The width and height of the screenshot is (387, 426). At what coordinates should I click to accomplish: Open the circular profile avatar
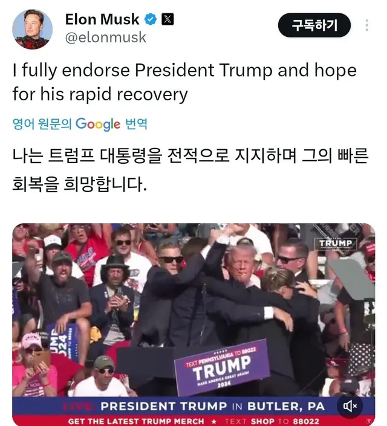click(33, 29)
